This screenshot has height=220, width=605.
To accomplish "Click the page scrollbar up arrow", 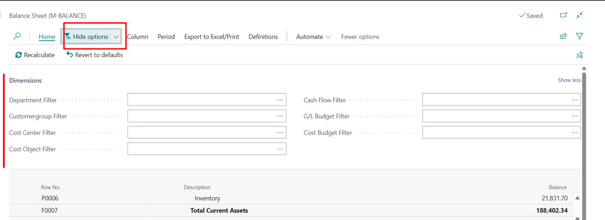I will click(584, 68).
